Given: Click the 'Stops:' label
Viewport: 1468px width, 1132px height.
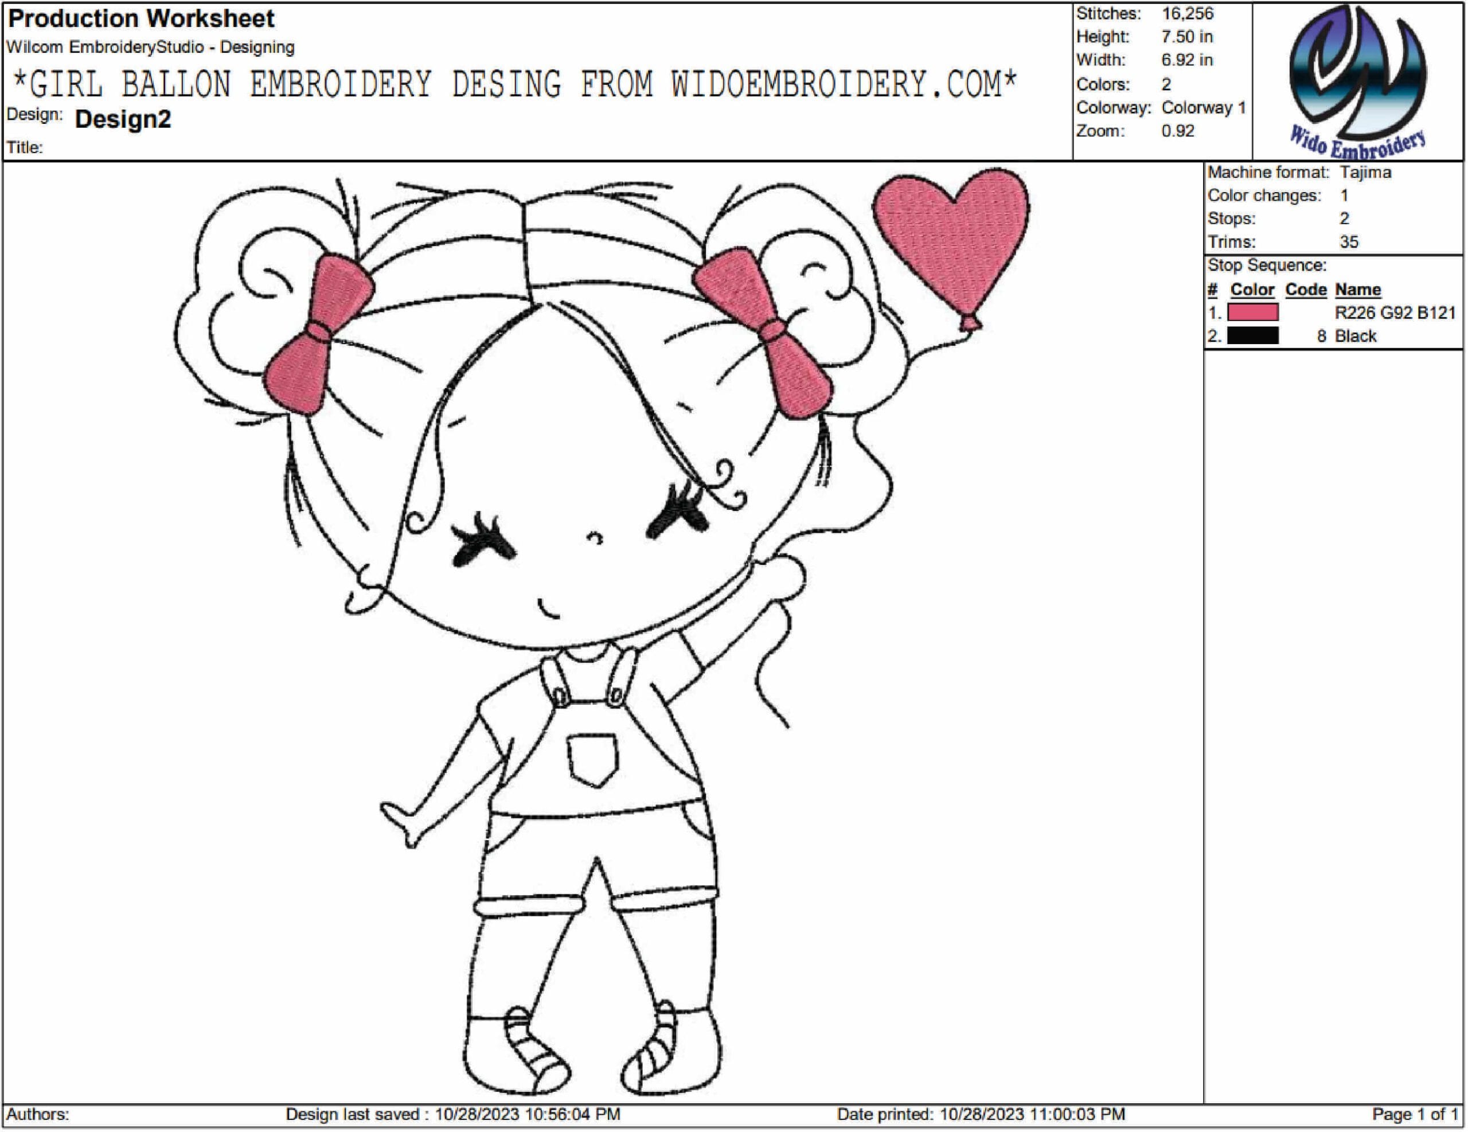Looking at the screenshot, I should click(1231, 219).
